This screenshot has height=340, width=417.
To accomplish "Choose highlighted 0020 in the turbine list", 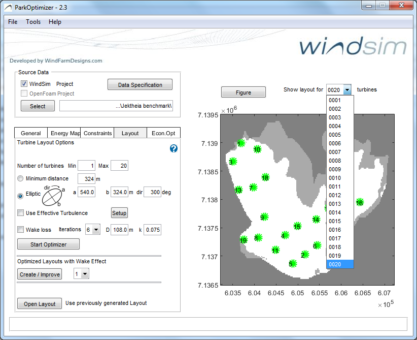I will [x=340, y=264].
